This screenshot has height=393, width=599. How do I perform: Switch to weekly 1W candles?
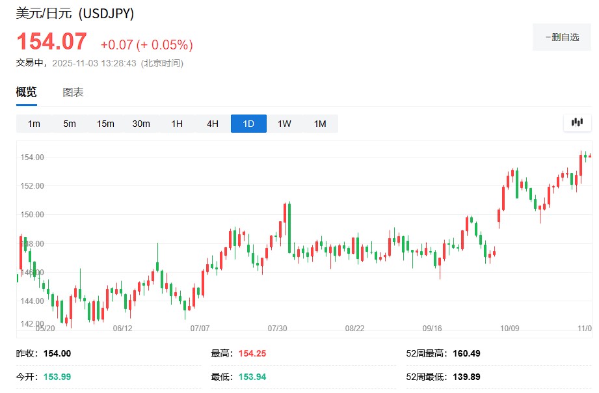point(284,124)
